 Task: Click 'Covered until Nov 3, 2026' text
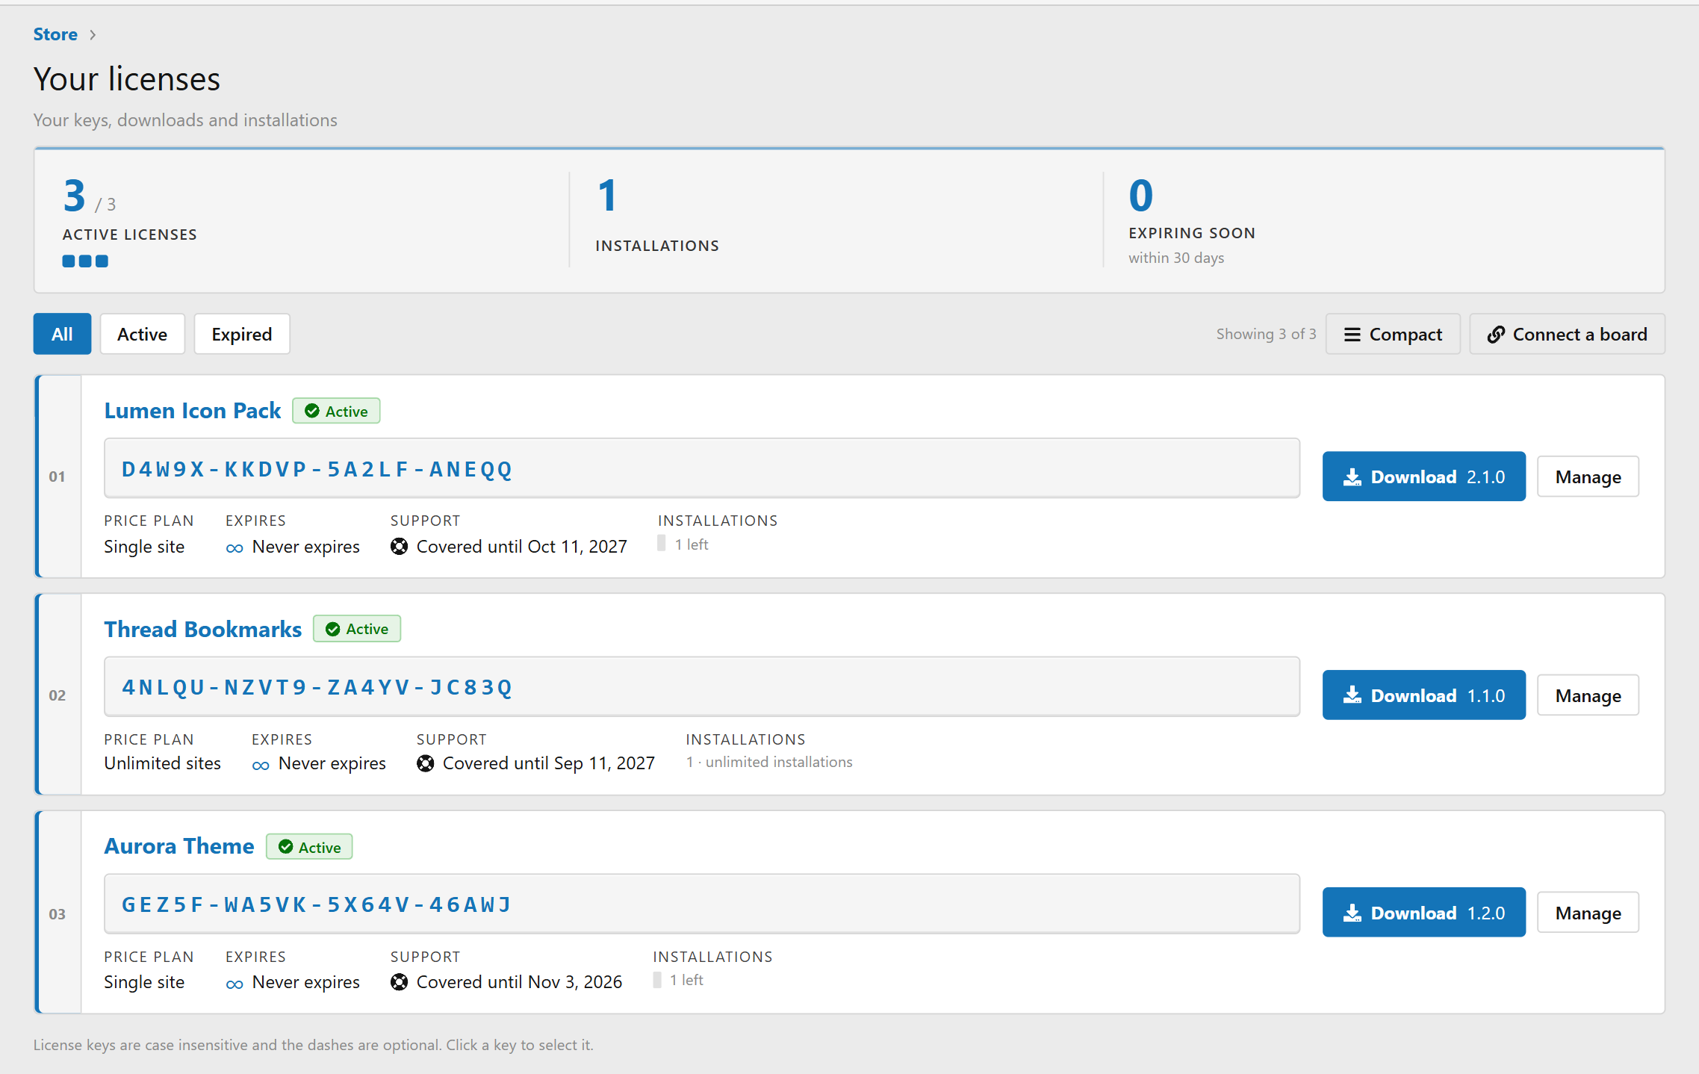(x=519, y=982)
